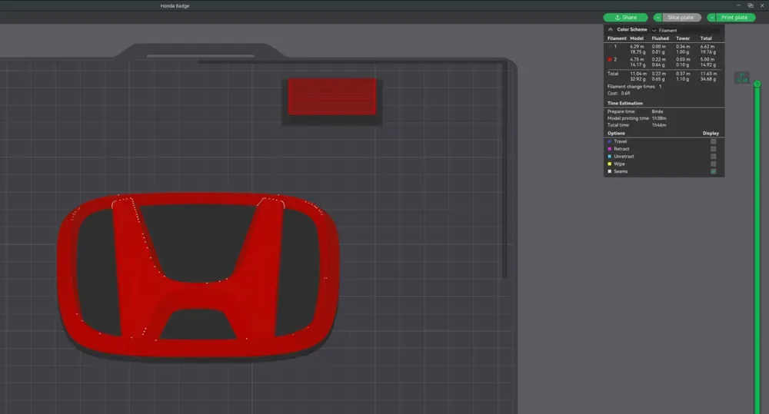Open dropdown arrow beside Slice plate
Viewport: 769px width, 414px height.
pyautogui.click(x=657, y=18)
